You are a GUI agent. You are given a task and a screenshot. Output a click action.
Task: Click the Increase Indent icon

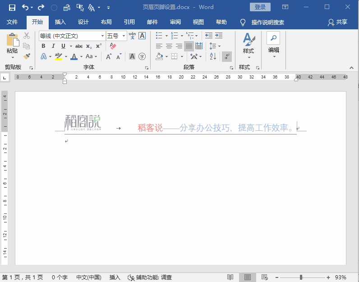pos(218,35)
